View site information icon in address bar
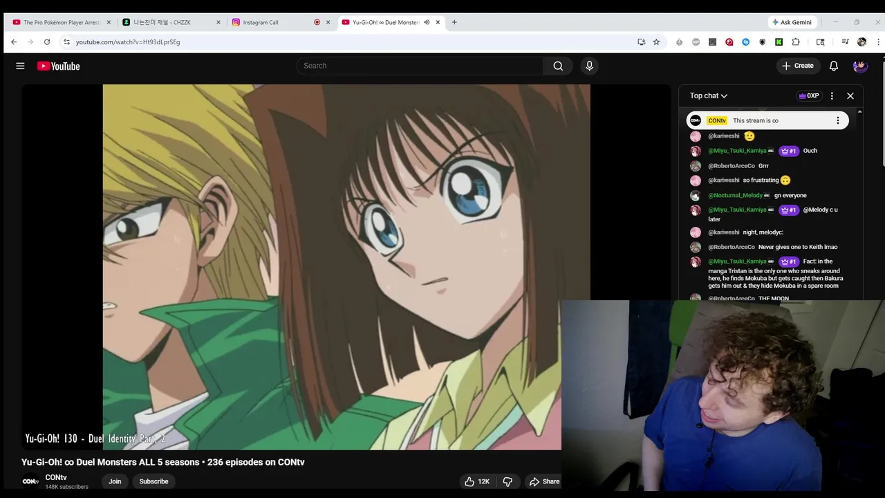The height and width of the screenshot is (498, 885). 66,42
